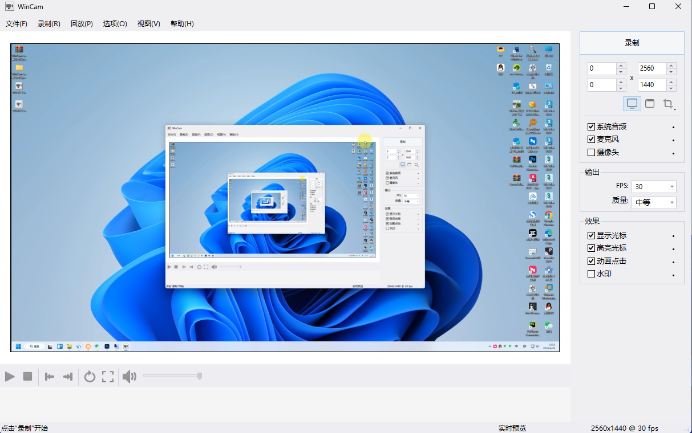Open options dot beside 麦克风

point(674,140)
